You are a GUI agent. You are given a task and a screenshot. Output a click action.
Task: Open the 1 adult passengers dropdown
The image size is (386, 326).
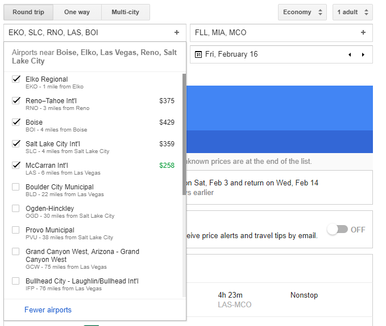pos(352,12)
